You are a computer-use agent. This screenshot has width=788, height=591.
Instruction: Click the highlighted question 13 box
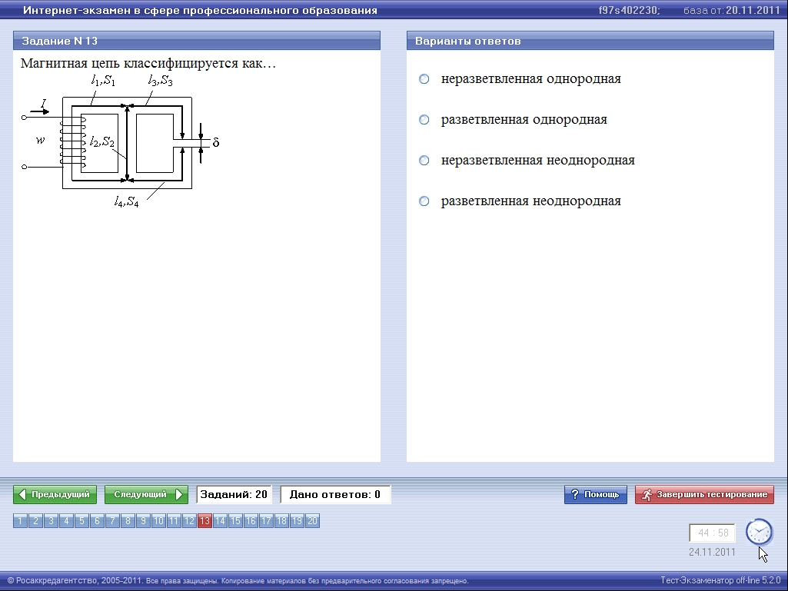coord(204,520)
